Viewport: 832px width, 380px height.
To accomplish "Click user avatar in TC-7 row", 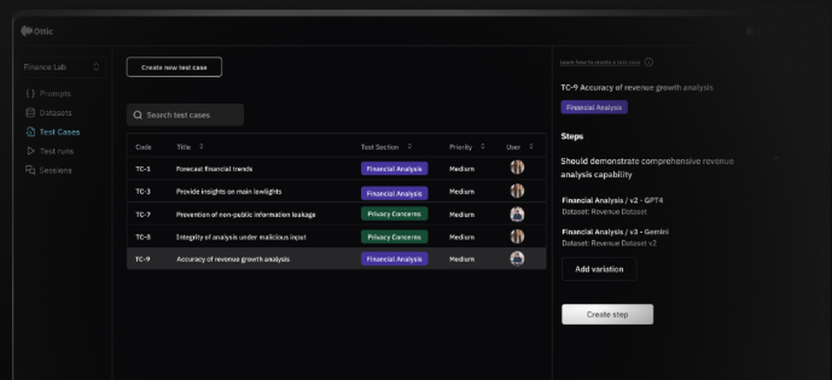I will click(518, 215).
